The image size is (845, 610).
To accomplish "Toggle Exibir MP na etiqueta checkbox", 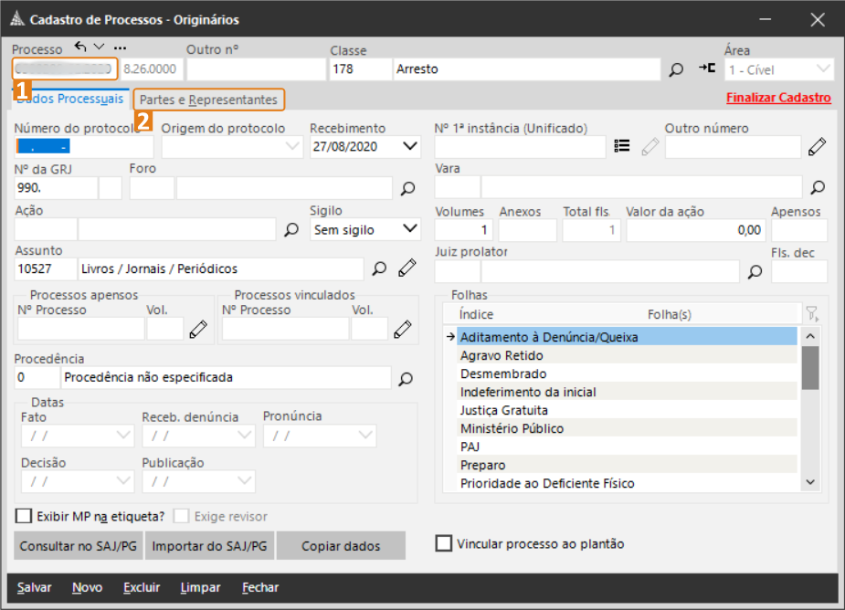I will pyautogui.click(x=24, y=516).
